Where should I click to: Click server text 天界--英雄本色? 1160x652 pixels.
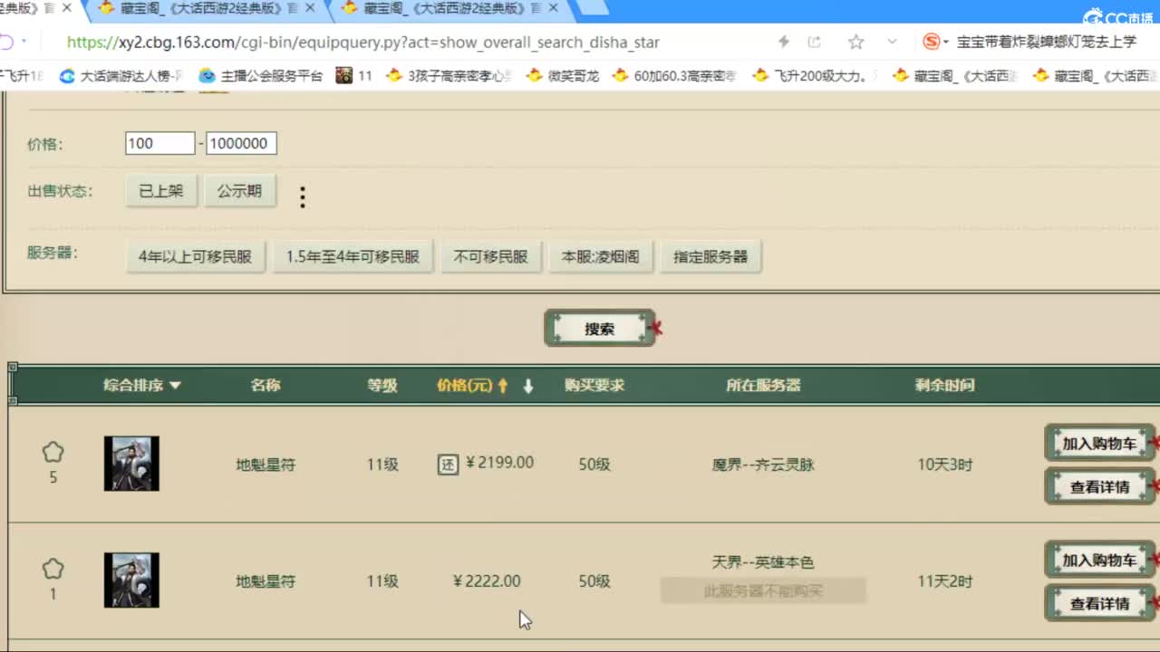tap(763, 562)
